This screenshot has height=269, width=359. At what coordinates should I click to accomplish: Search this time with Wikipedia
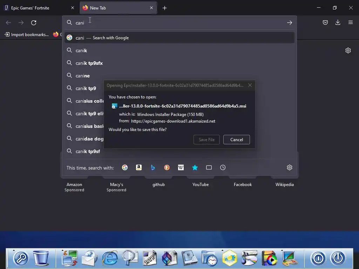point(181,167)
